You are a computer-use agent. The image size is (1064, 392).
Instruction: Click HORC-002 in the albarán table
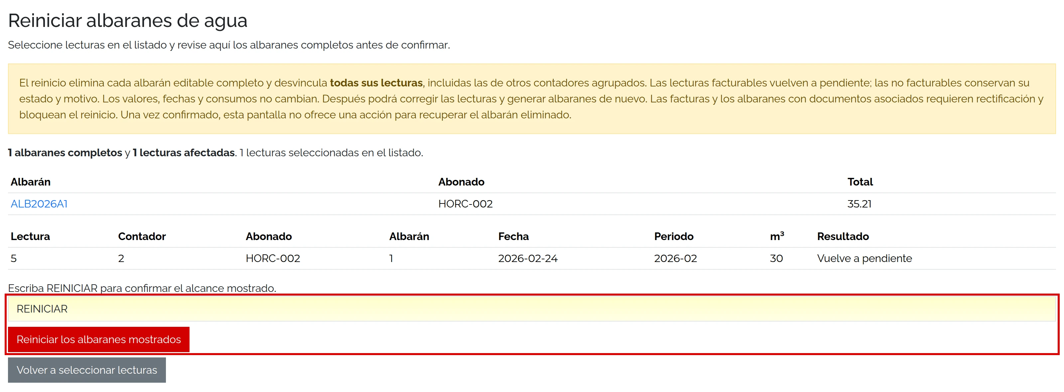tap(465, 203)
